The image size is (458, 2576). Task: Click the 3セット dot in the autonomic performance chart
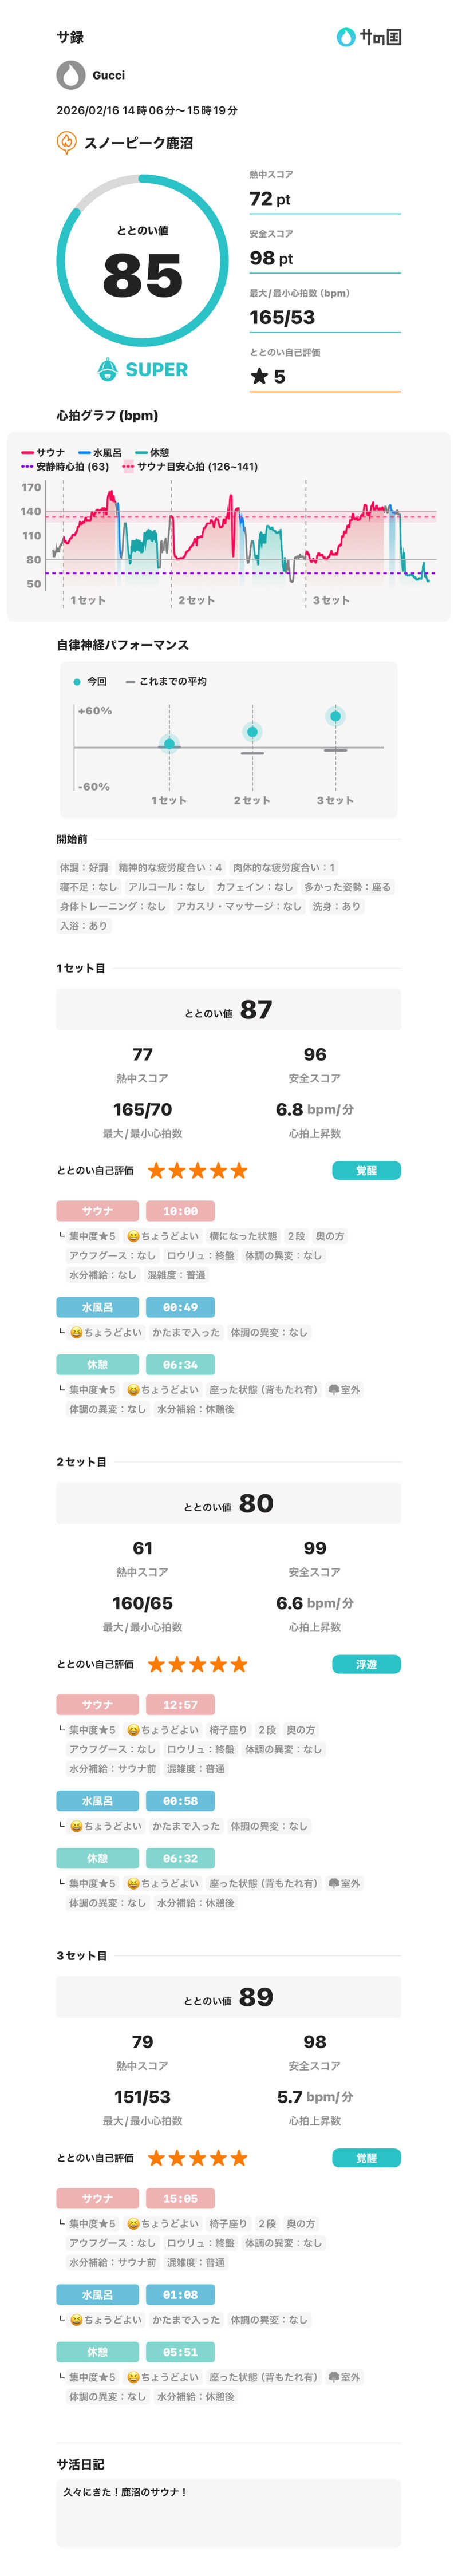coord(335,716)
